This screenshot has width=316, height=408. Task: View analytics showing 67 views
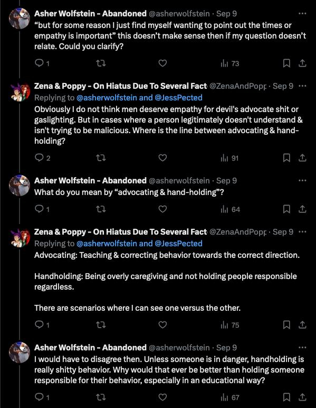(230, 397)
